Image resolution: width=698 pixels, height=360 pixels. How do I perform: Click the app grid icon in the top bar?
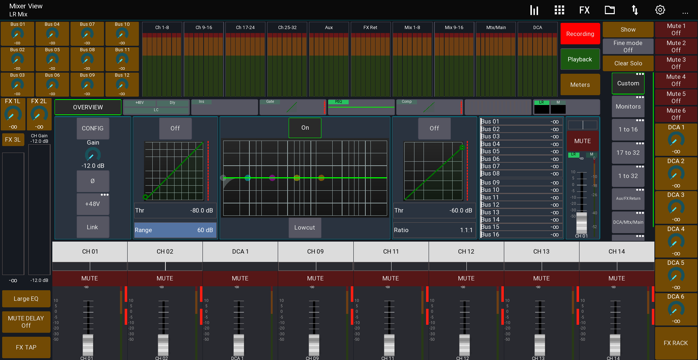point(559,10)
